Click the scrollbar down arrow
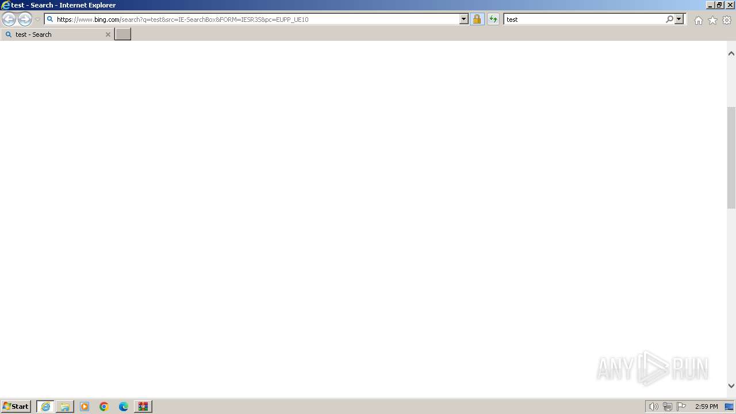The width and height of the screenshot is (736, 414). click(731, 386)
